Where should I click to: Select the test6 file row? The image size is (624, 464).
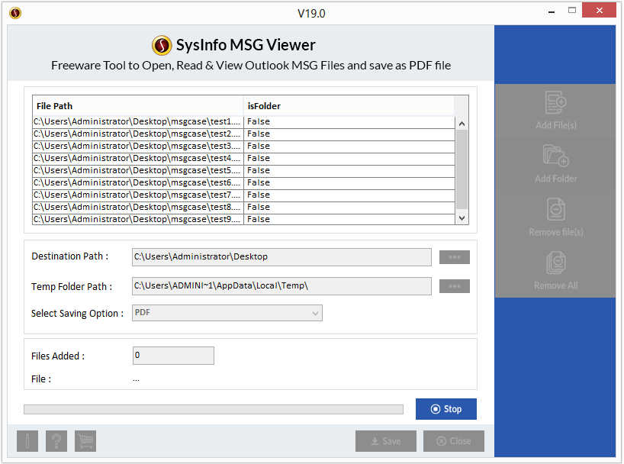243,183
